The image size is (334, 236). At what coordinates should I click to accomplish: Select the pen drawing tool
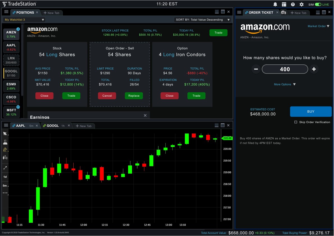[5, 150]
